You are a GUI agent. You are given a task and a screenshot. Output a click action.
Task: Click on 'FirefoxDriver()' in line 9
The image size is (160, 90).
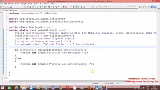click(x=61, y=36)
